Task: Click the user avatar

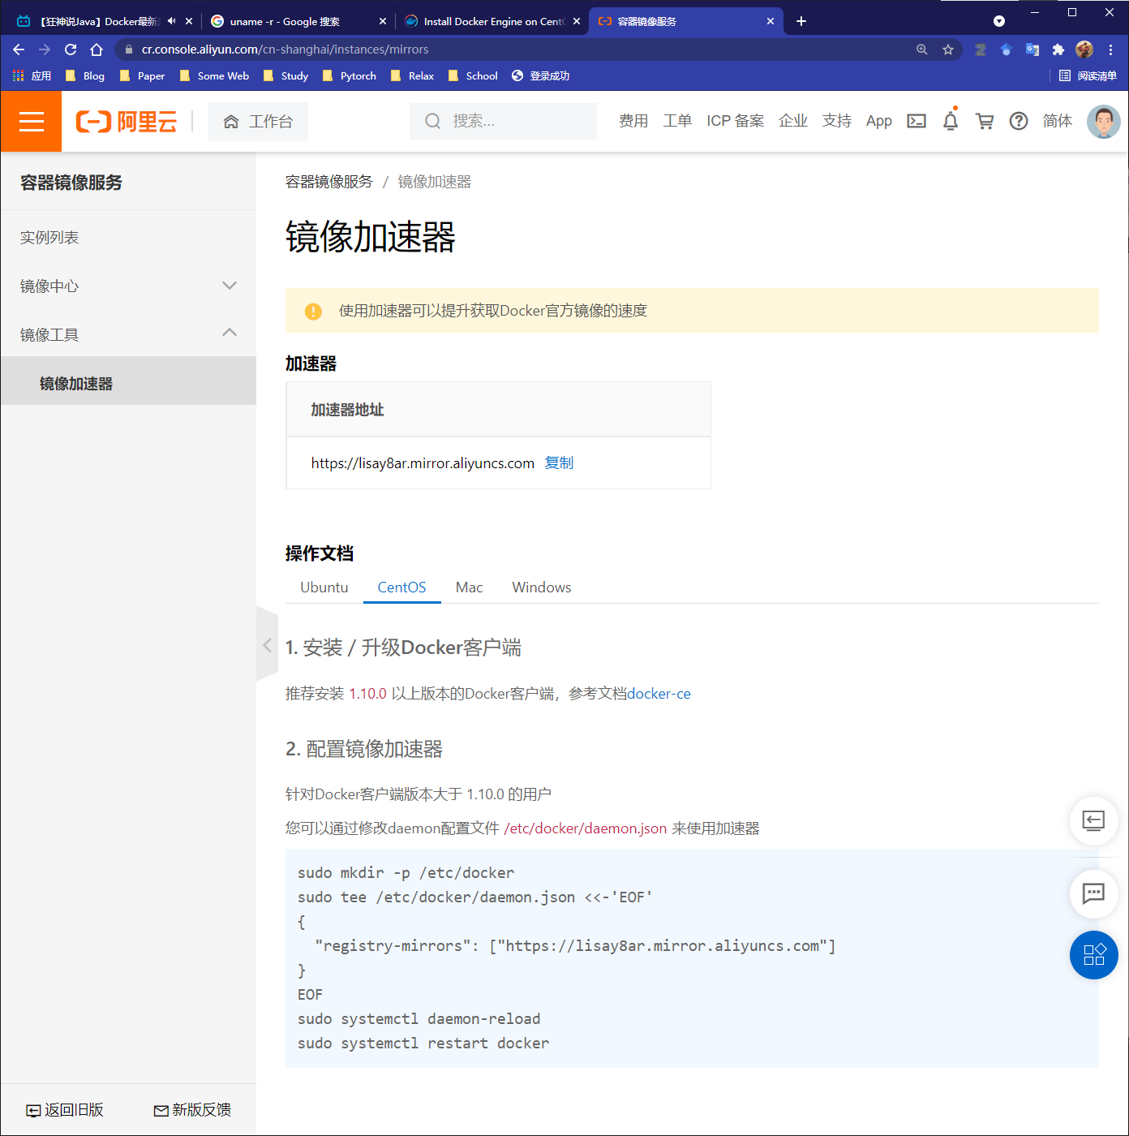Action: pos(1103,121)
